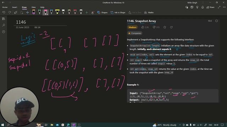Open the Home tab
This screenshot has height=127, width=227.
5,7
